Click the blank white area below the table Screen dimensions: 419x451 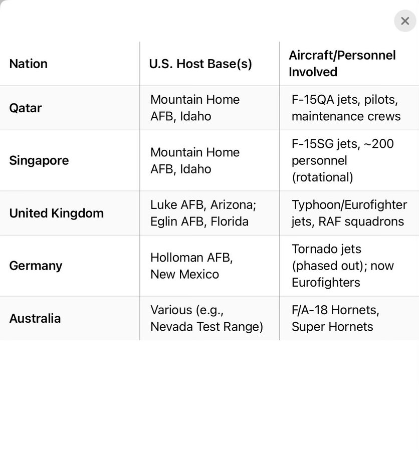coord(209,396)
